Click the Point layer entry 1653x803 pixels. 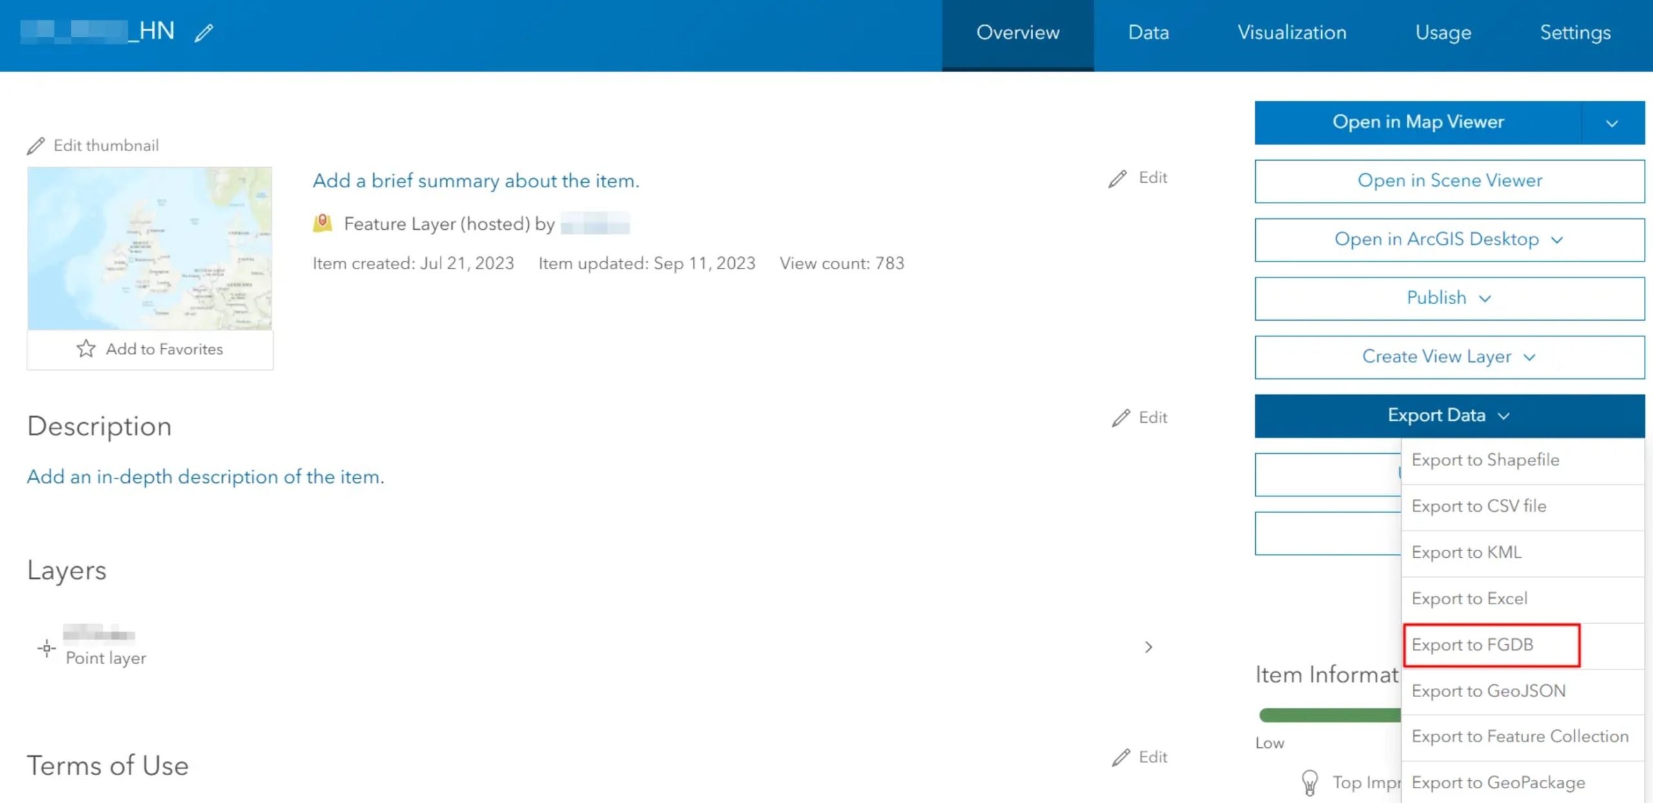click(x=106, y=658)
